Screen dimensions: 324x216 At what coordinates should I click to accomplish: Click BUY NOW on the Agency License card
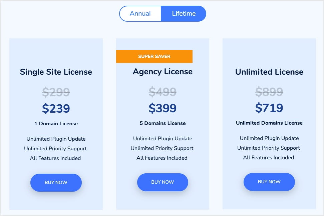[x=163, y=182]
